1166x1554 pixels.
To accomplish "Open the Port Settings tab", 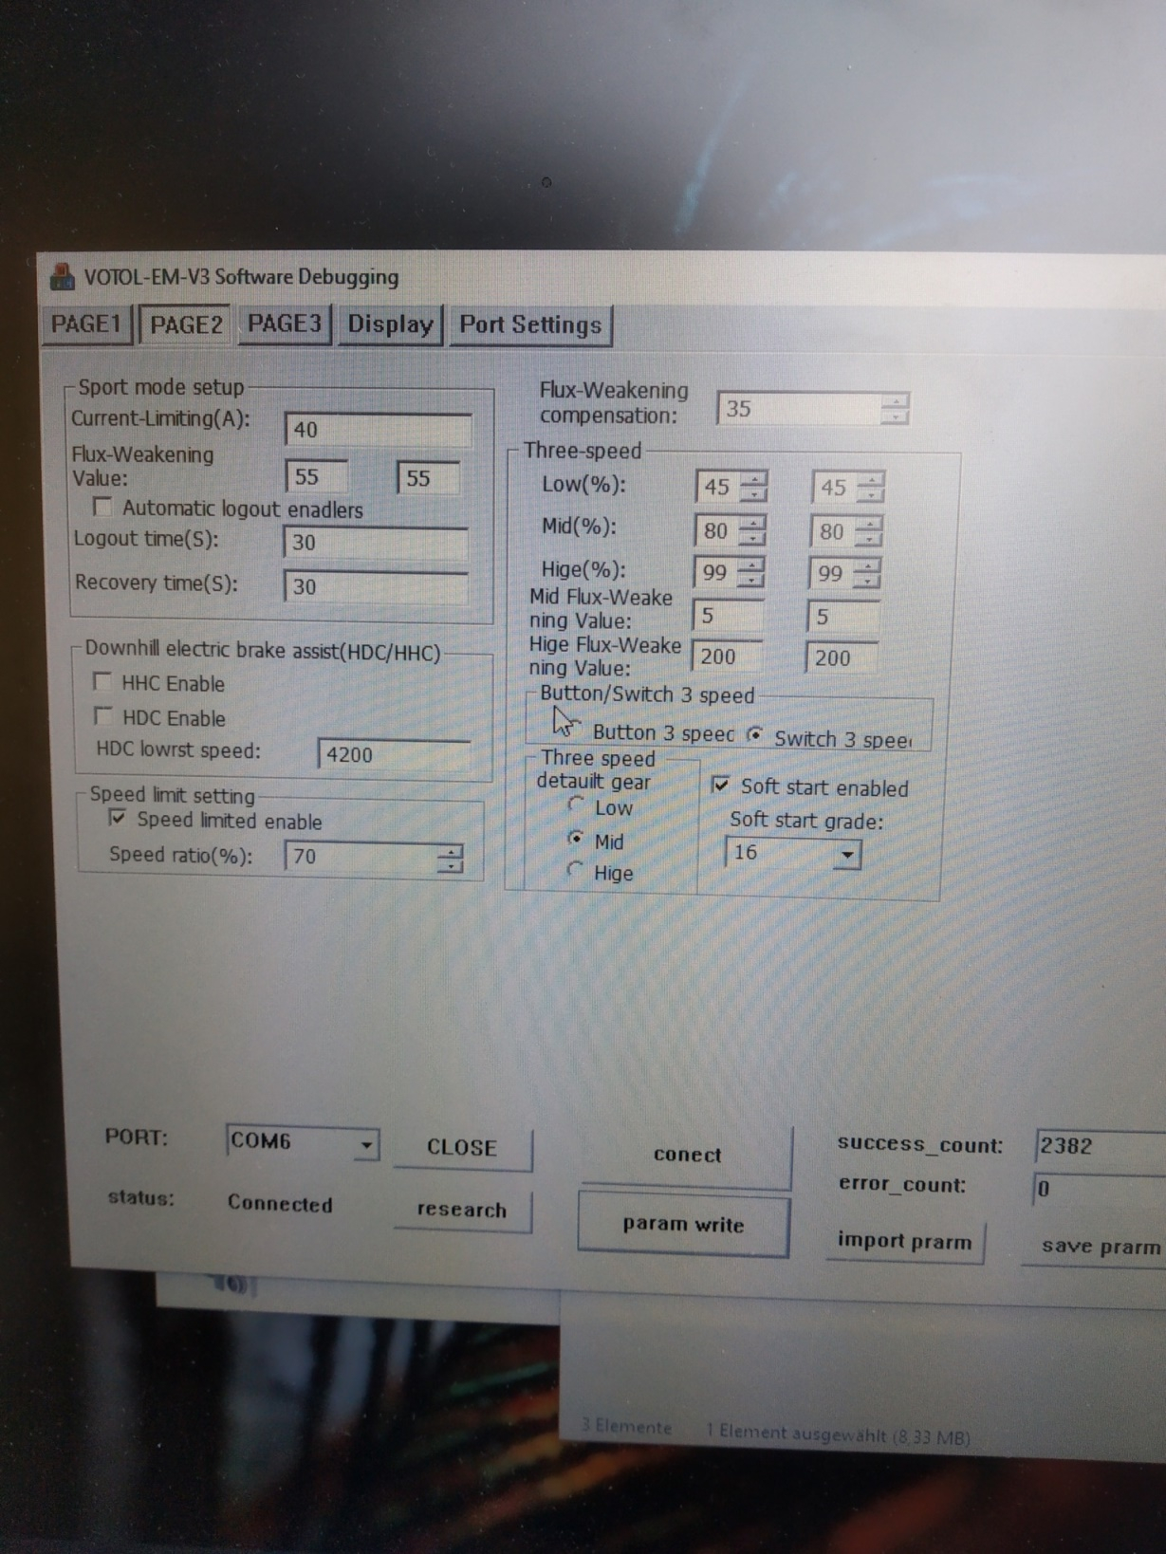I will point(530,325).
